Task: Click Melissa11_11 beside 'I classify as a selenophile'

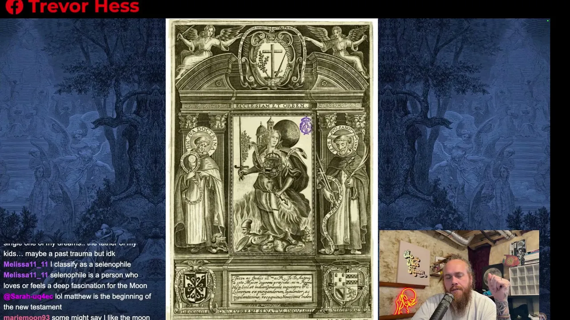Action: pos(26,264)
